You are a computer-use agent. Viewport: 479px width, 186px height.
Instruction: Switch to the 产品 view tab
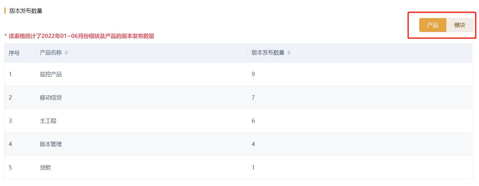coord(432,25)
